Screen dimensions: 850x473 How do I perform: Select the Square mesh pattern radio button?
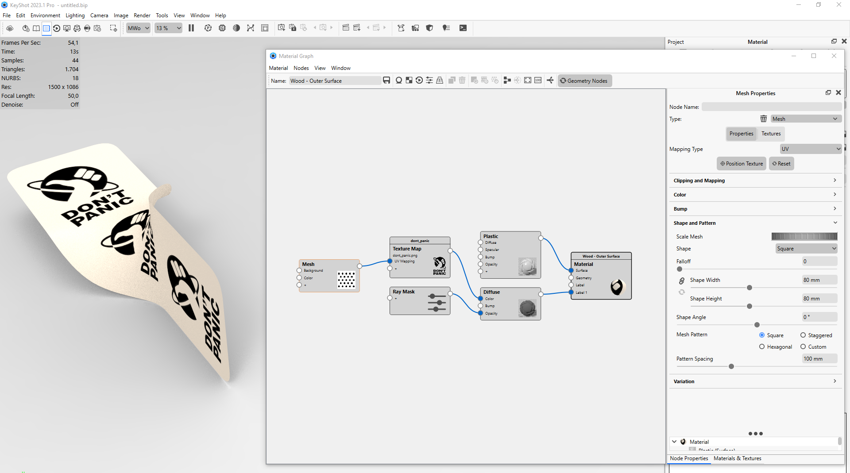coord(762,335)
